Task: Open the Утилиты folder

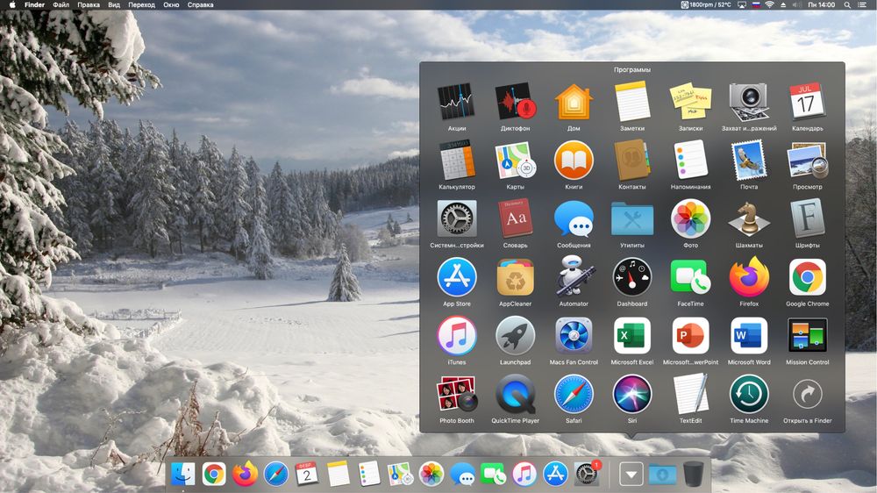Action: click(x=632, y=218)
